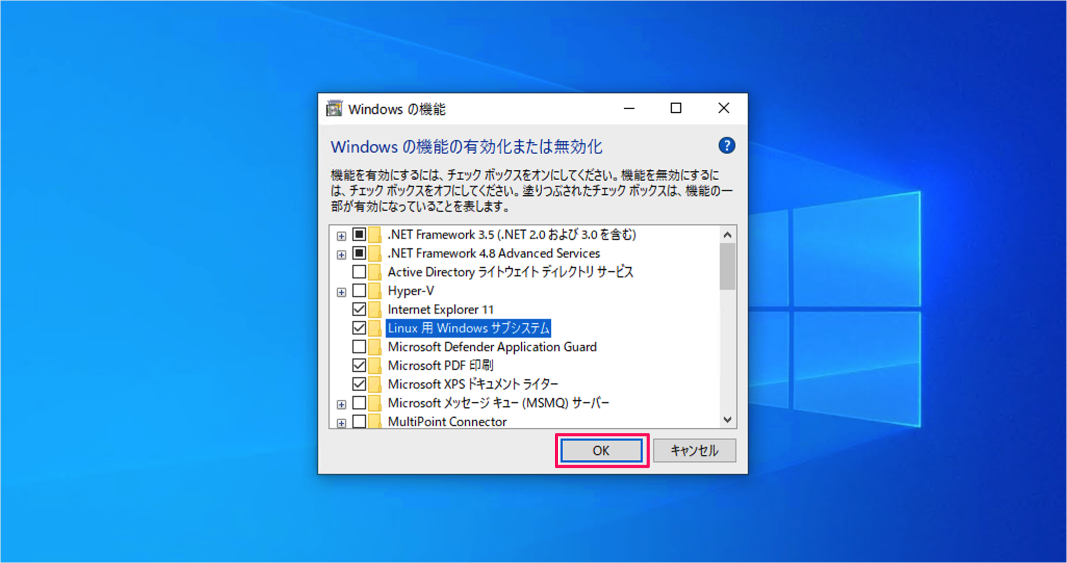Enable Microsoft Defender Application Guard
The image size is (1067, 563).
(359, 347)
